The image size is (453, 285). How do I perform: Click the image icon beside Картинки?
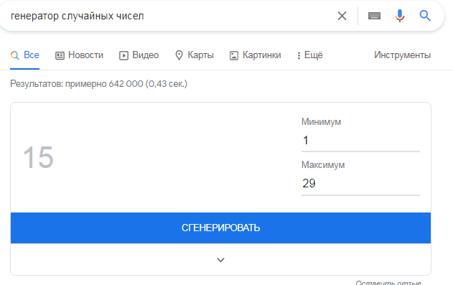[x=234, y=55]
